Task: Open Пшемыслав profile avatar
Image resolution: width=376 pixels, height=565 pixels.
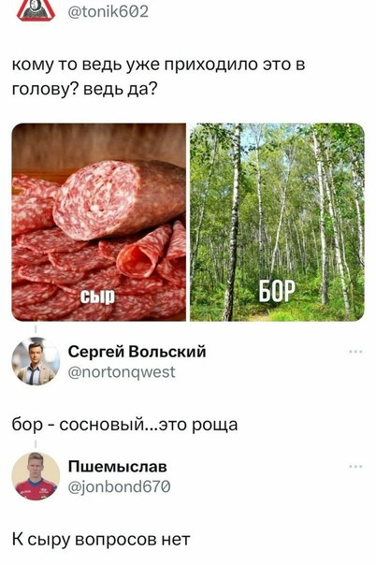Action: coord(36,476)
